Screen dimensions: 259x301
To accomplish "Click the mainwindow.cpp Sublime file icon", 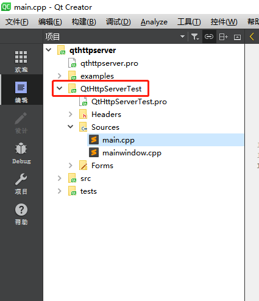I will (94, 152).
